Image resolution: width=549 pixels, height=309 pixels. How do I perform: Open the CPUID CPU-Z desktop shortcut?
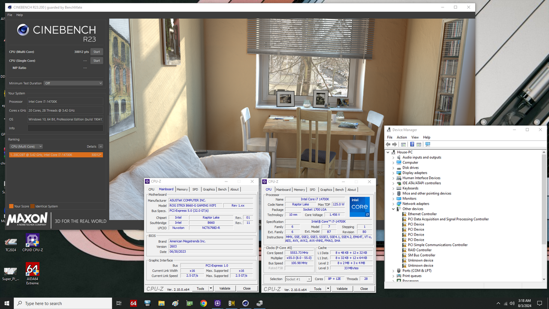coord(32,242)
